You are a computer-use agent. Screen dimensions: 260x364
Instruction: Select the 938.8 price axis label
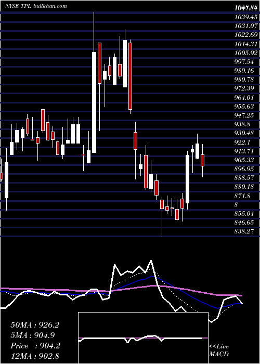pyautogui.click(x=243, y=124)
